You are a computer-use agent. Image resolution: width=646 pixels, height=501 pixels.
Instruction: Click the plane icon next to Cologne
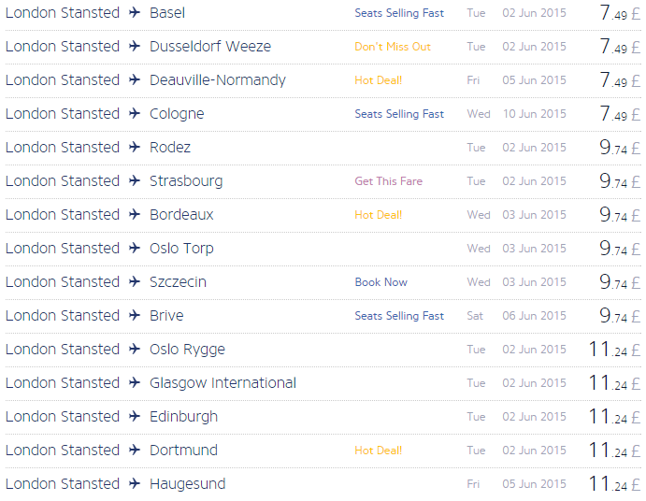(x=135, y=113)
